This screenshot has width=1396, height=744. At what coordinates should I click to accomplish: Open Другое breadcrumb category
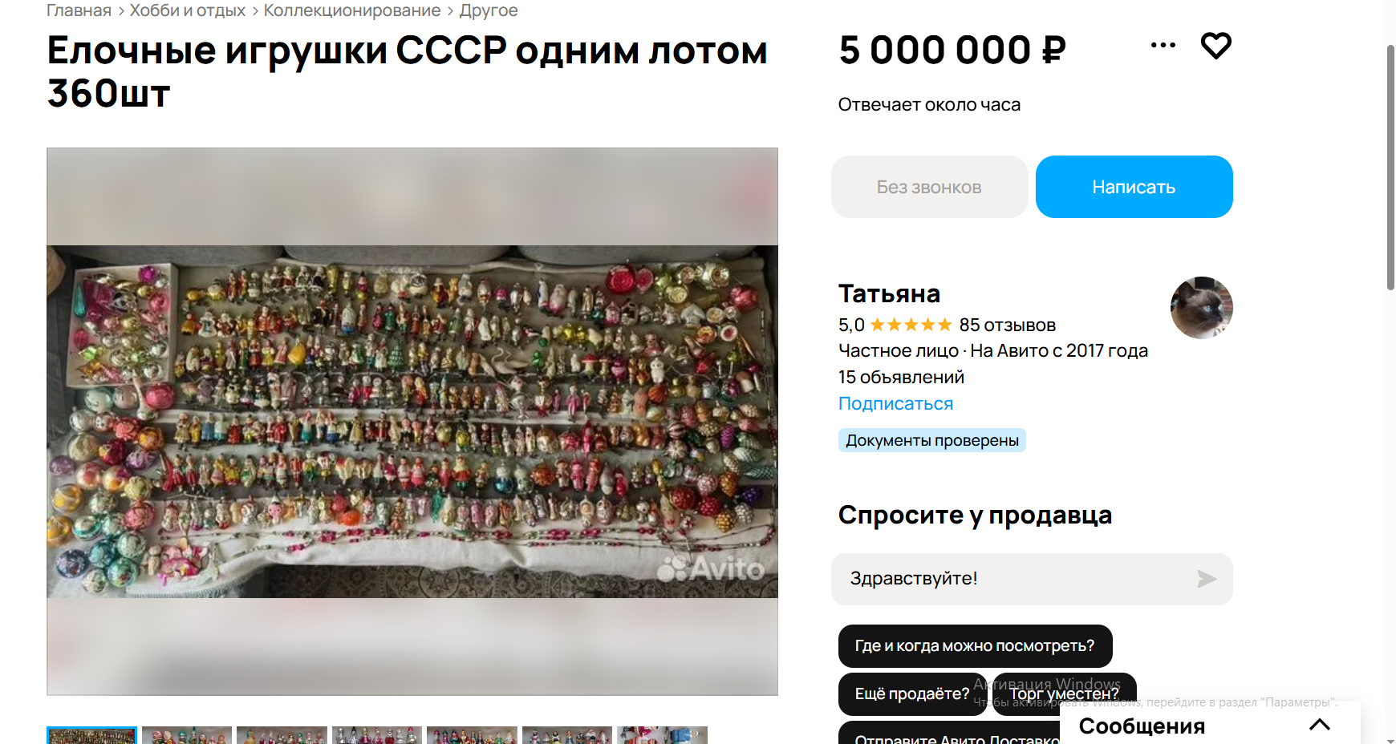(x=489, y=10)
